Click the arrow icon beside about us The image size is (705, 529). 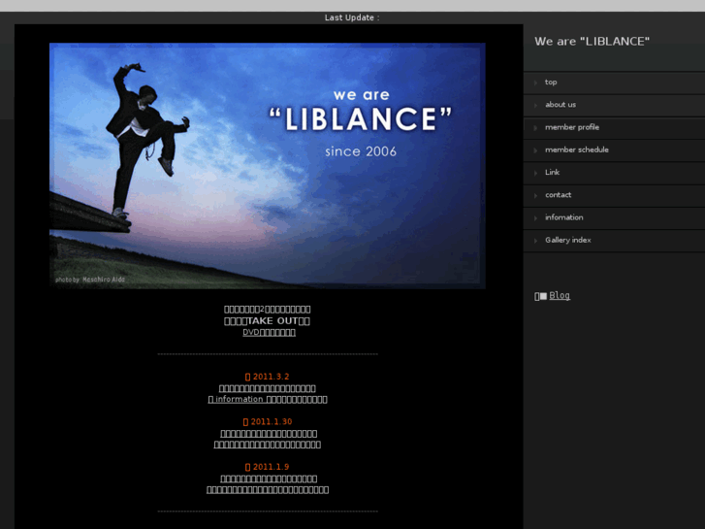click(x=535, y=106)
